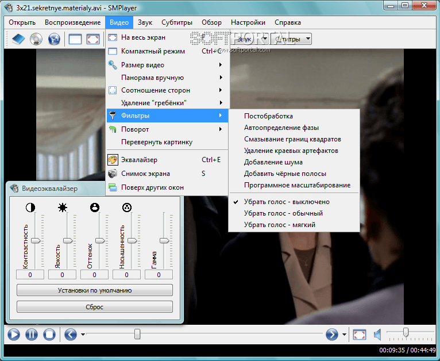Click the fullscreen icon in bottom control bar

click(x=360, y=335)
